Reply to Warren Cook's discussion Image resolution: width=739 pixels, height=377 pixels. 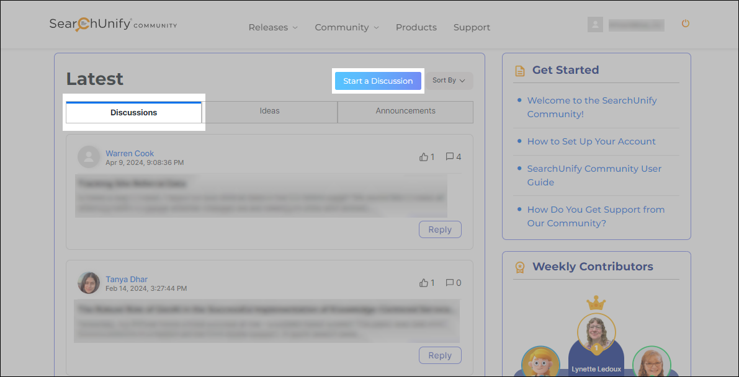tap(440, 229)
